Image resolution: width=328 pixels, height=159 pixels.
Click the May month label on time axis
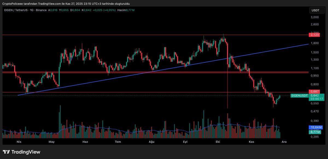(52, 142)
